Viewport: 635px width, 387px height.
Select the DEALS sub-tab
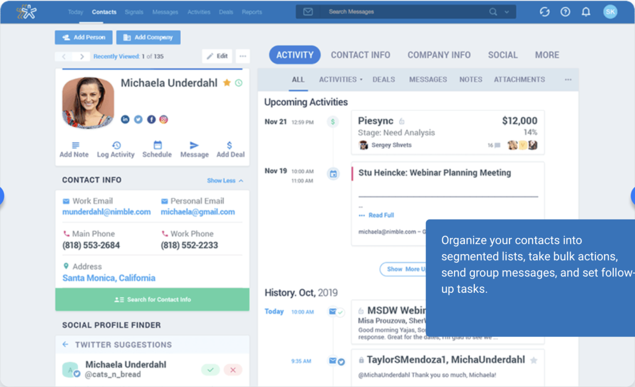384,79
